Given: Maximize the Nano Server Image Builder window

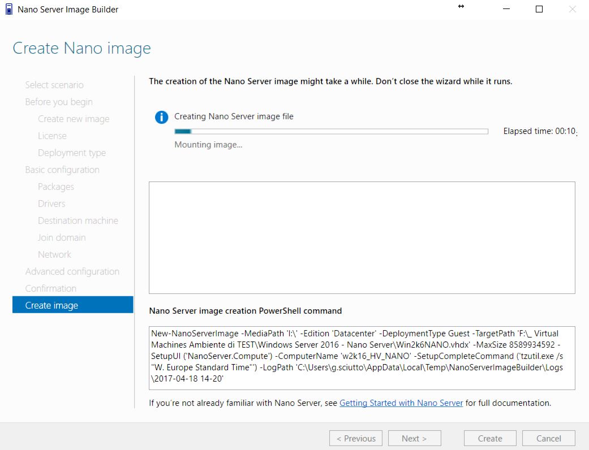Looking at the screenshot, I should click(539, 9).
